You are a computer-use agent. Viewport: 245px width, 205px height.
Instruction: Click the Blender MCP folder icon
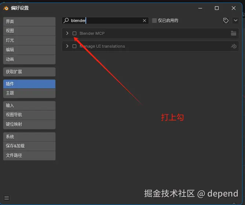coord(234,33)
